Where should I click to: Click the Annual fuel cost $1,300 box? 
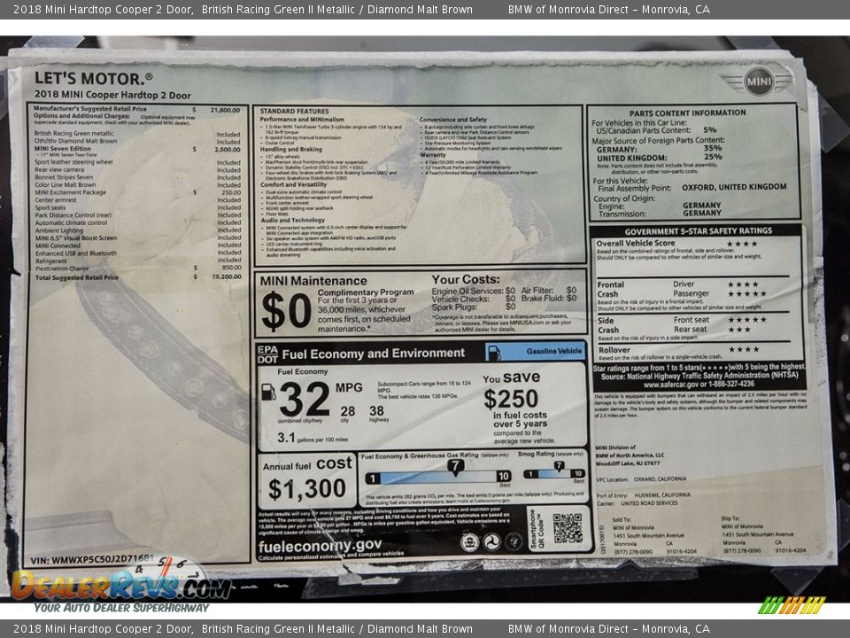point(307,481)
